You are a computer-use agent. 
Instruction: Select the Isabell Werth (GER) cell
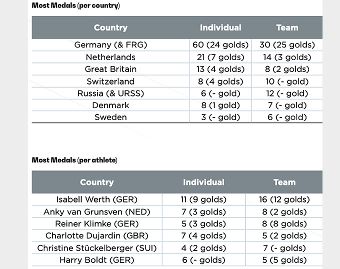point(97,199)
